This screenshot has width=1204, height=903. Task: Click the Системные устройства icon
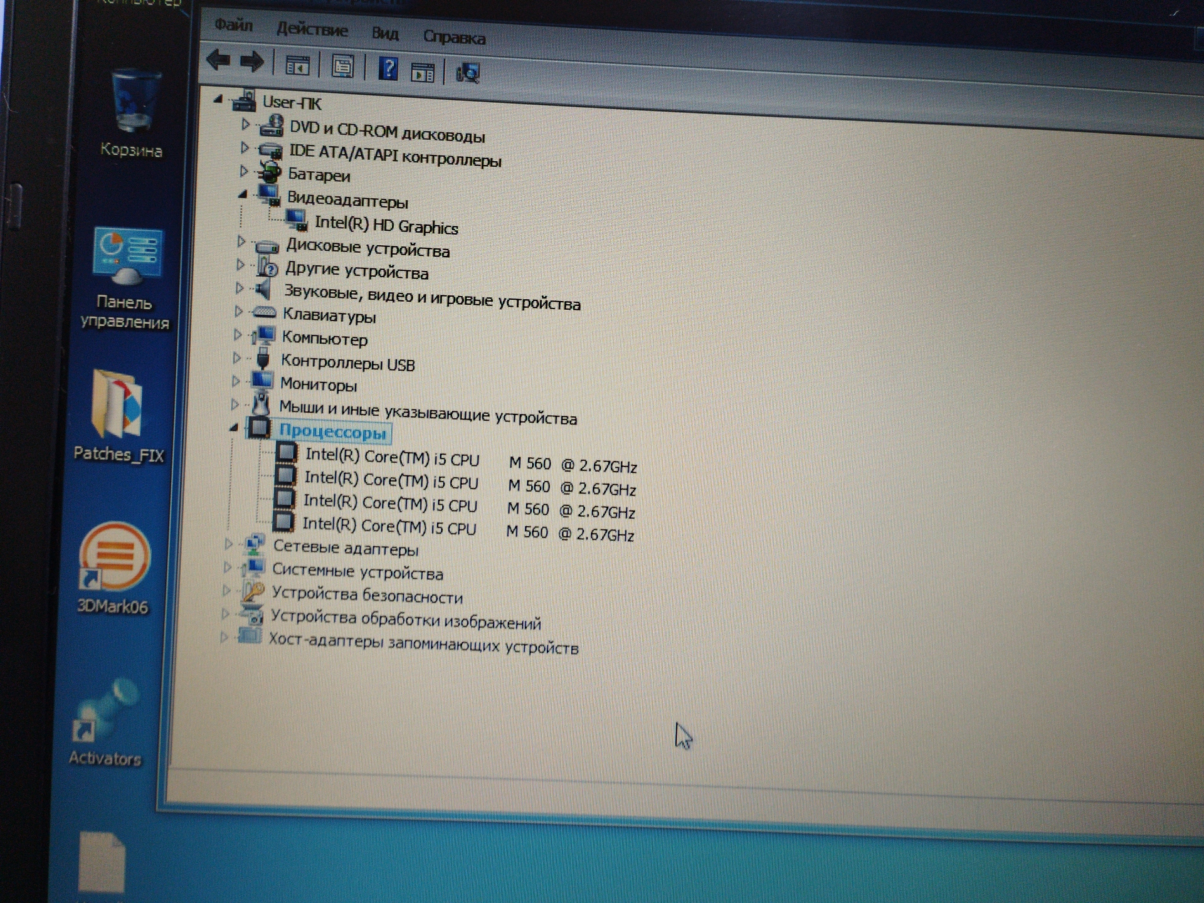(253, 568)
